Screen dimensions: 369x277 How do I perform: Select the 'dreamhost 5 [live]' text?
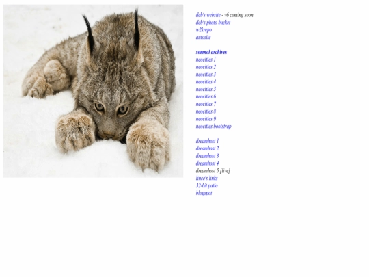(213, 171)
